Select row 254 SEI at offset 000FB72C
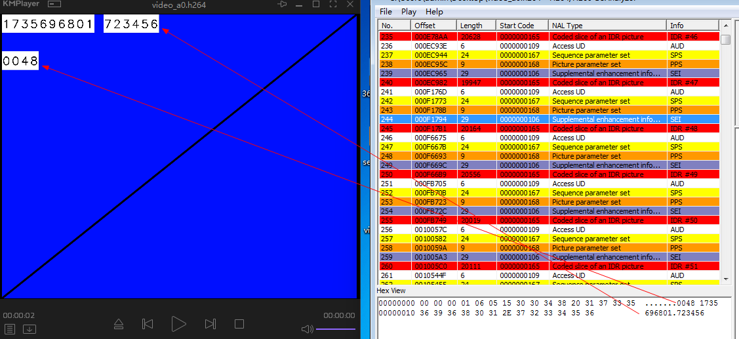 pyautogui.click(x=549, y=211)
